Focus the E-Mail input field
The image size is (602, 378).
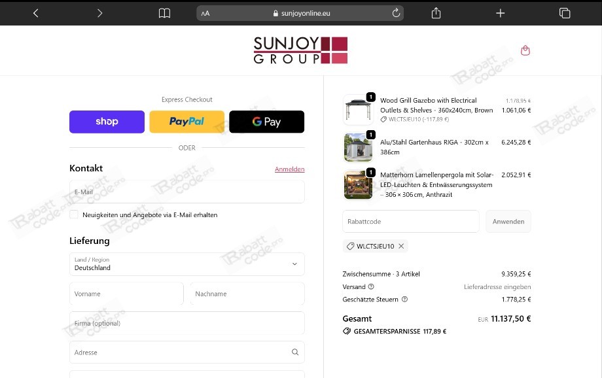[x=187, y=192]
